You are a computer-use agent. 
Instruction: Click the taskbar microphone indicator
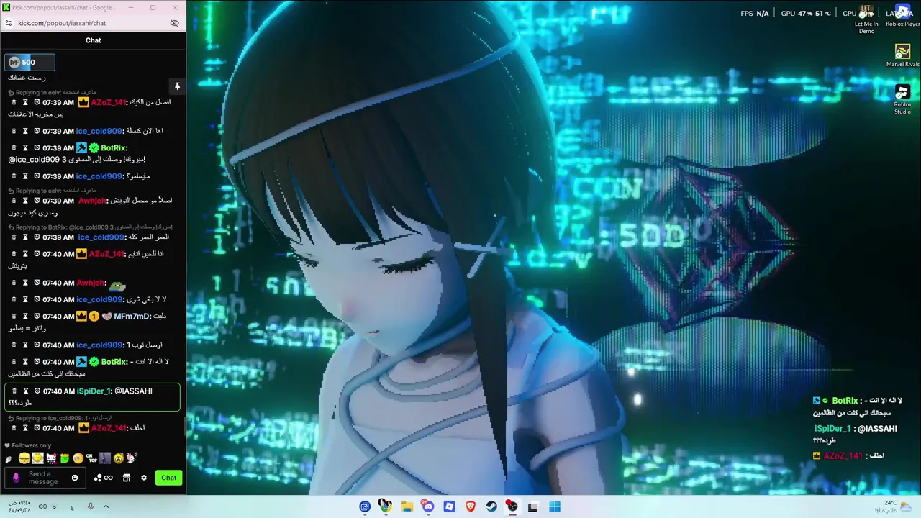91,506
